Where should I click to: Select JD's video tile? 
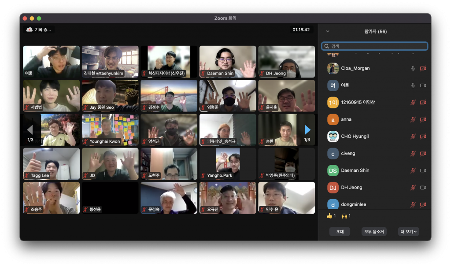coord(110,164)
